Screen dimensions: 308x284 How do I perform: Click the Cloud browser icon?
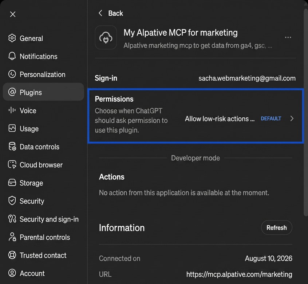[12, 165]
